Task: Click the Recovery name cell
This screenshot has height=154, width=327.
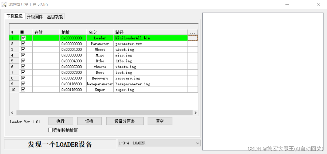Action: pos(100,78)
